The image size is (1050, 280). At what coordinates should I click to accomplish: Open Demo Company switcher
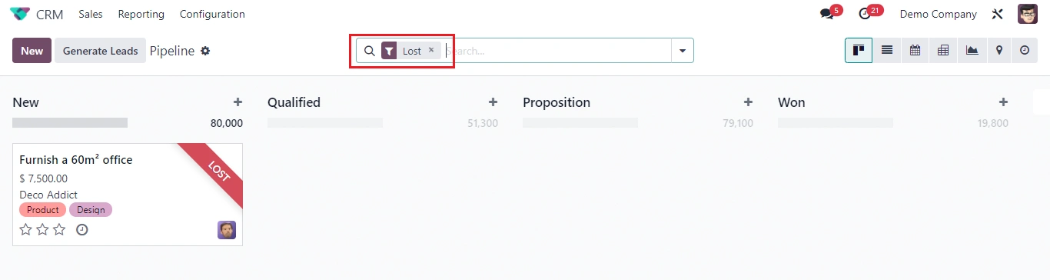[x=938, y=14]
